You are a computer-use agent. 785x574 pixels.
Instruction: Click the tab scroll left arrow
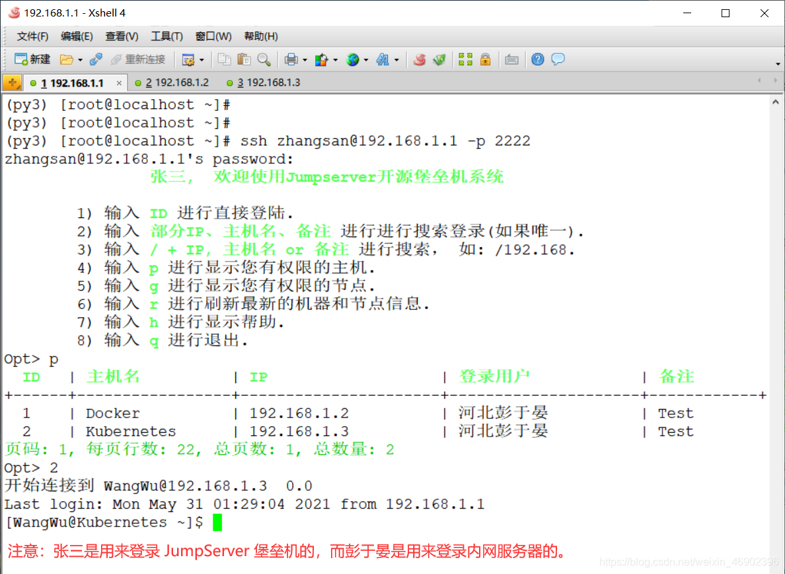[759, 80]
